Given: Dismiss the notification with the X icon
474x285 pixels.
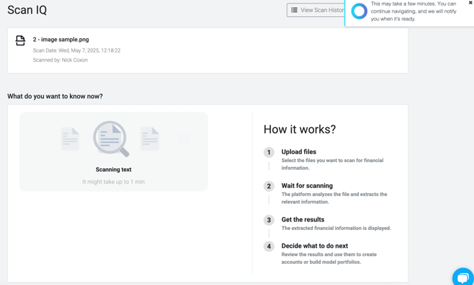Looking at the screenshot, I should (x=470, y=3).
